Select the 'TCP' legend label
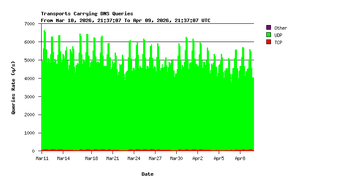This screenshot has height=191, width=361. [x=278, y=42]
